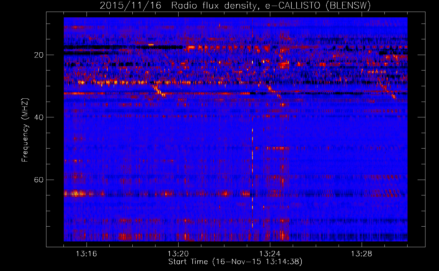Viewport: 439px width, 271px height.
Task: Click the 'Start Time (16-Nov-15 13:14:38)' label
Action: coord(235,262)
